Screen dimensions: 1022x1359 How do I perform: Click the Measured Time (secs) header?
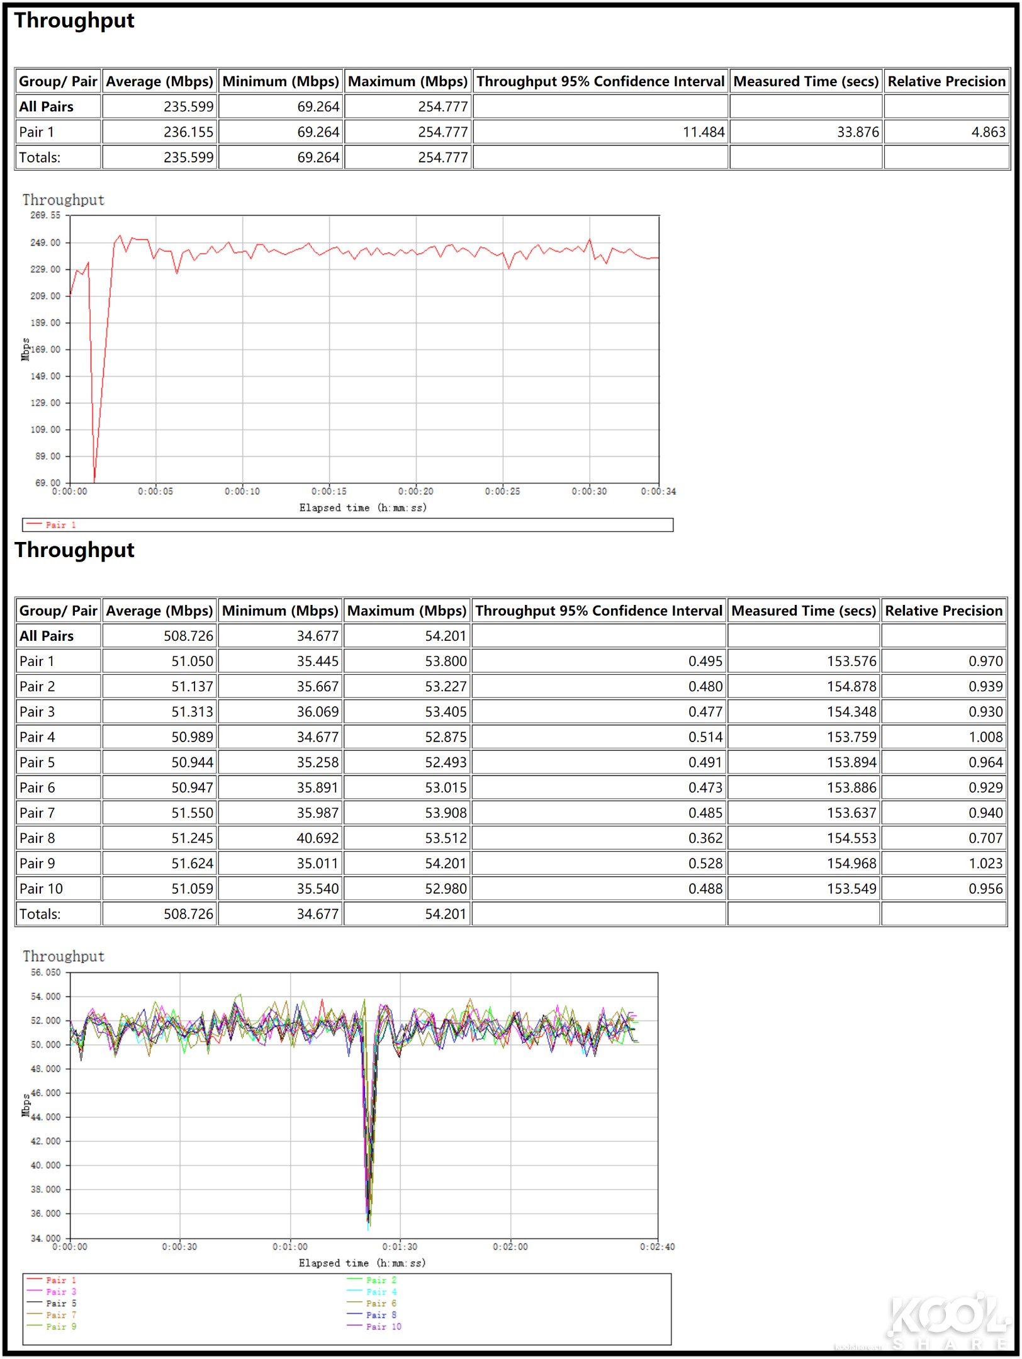pos(807,81)
